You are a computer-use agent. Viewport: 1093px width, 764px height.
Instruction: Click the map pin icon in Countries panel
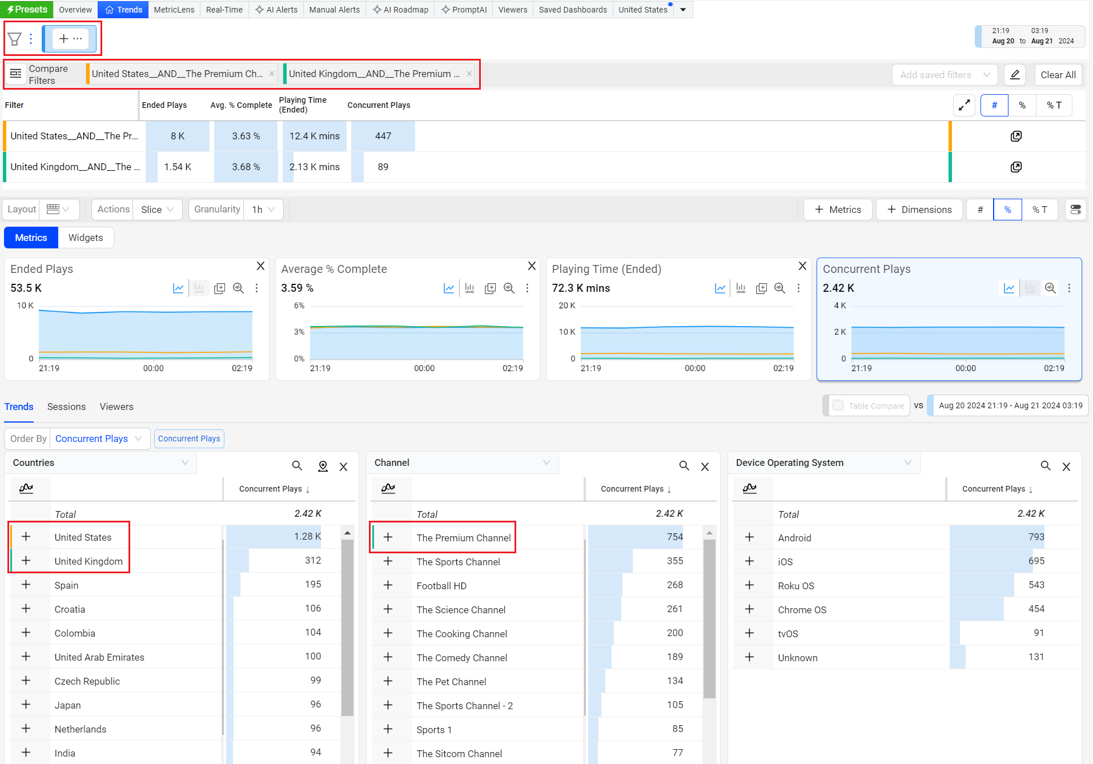pos(323,467)
